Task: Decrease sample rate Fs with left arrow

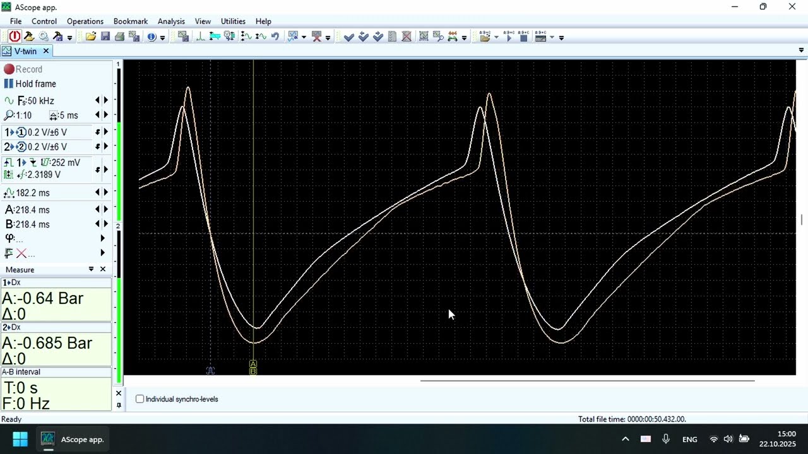Action: point(97,100)
